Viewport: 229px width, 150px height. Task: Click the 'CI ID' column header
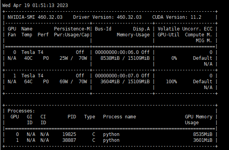coord(43,120)
